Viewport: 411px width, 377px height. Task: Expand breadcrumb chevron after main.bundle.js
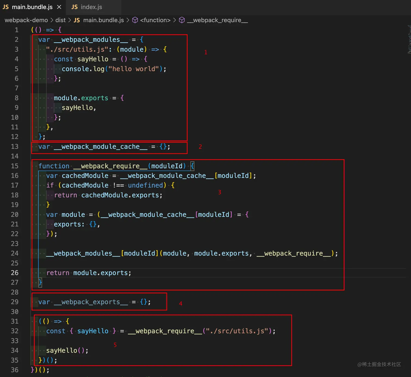coord(128,20)
